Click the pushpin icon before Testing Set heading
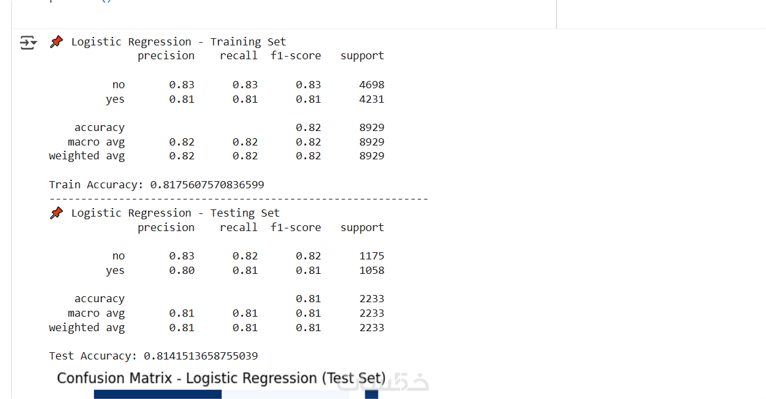The height and width of the screenshot is (399, 766). (x=57, y=213)
